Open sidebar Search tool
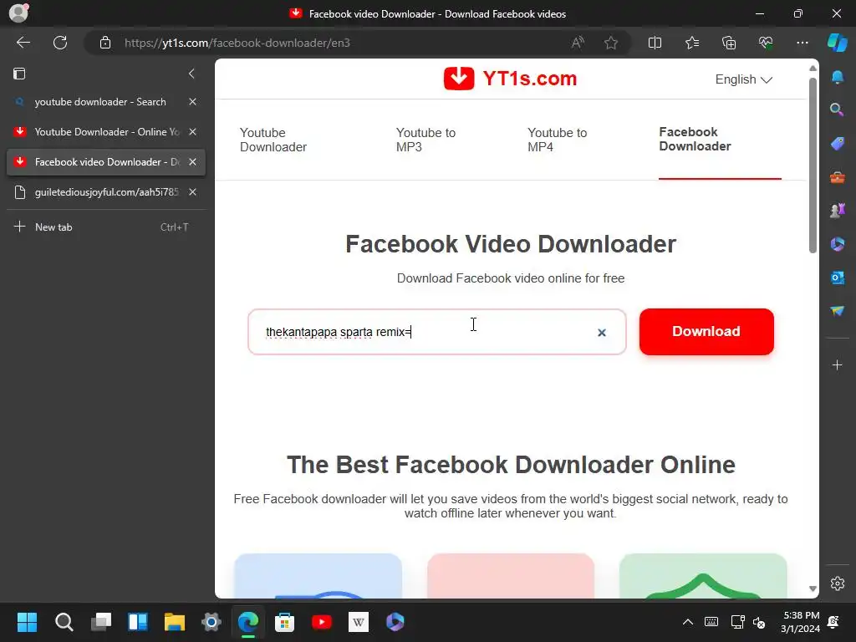 [838, 110]
